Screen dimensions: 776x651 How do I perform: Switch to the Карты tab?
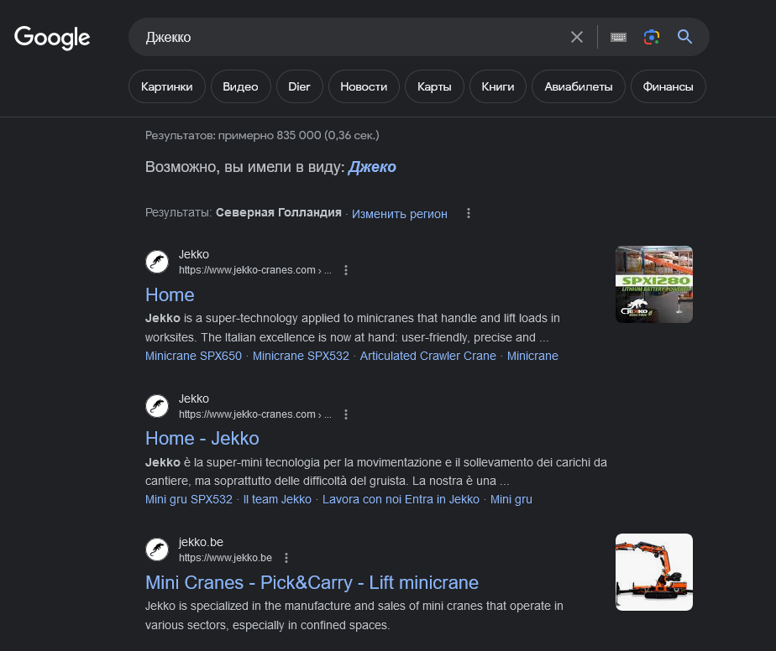[434, 86]
